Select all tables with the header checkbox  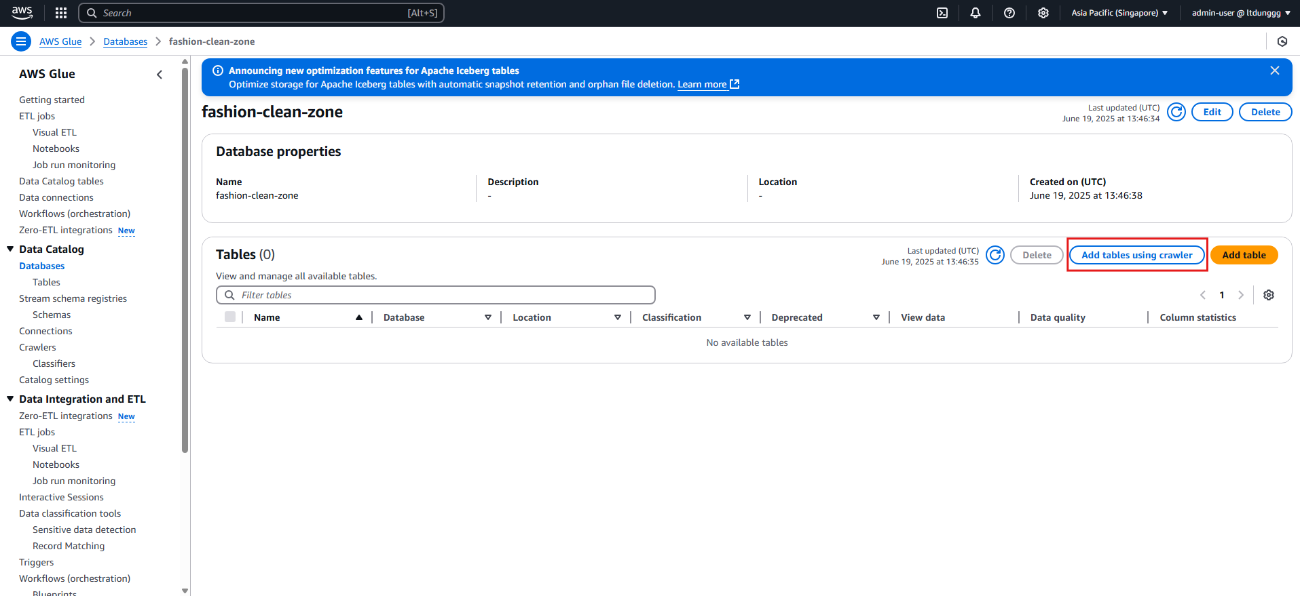point(230,317)
